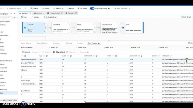Click the Map drifted button
The width and height of the screenshot is (193, 108).
point(59,52)
